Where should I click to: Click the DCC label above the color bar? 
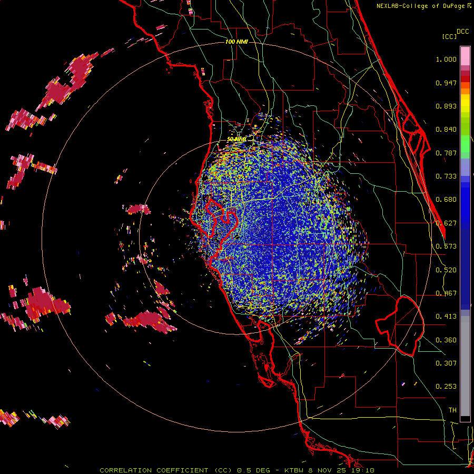tap(462, 32)
